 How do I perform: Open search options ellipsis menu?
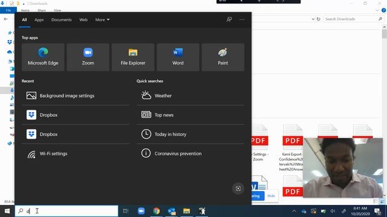(x=242, y=20)
